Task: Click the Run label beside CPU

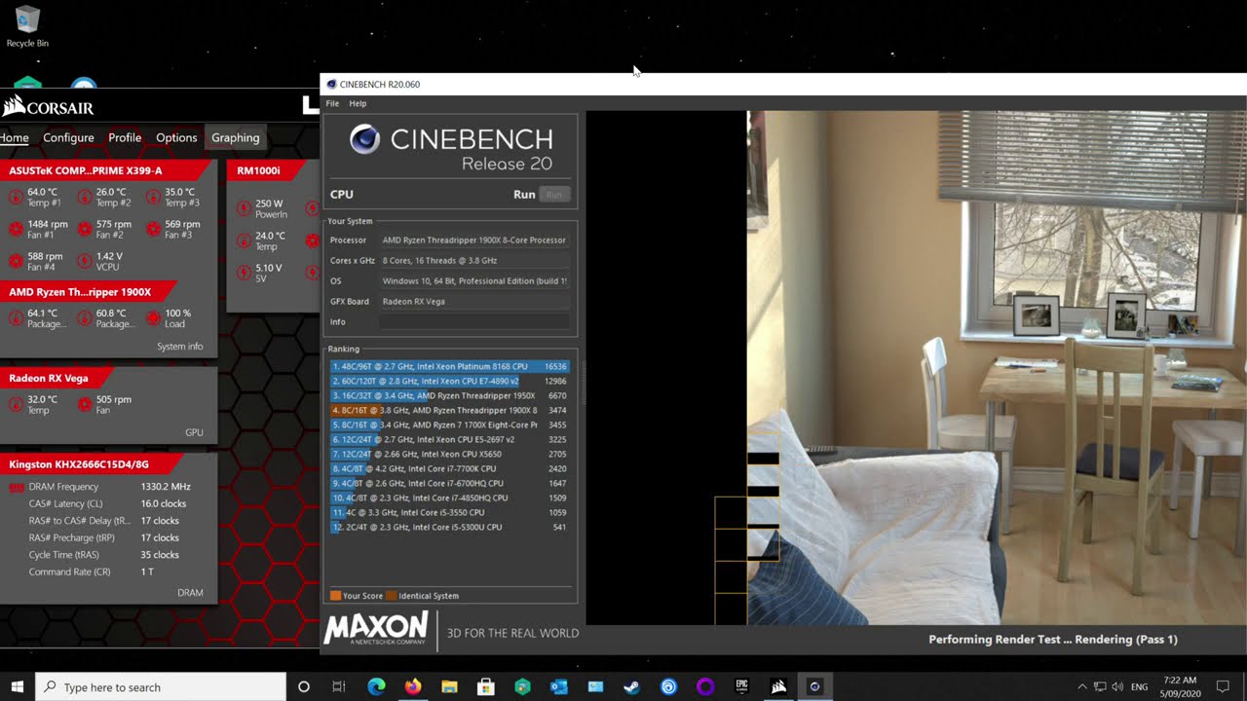Action: pyautogui.click(x=524, y=195)
